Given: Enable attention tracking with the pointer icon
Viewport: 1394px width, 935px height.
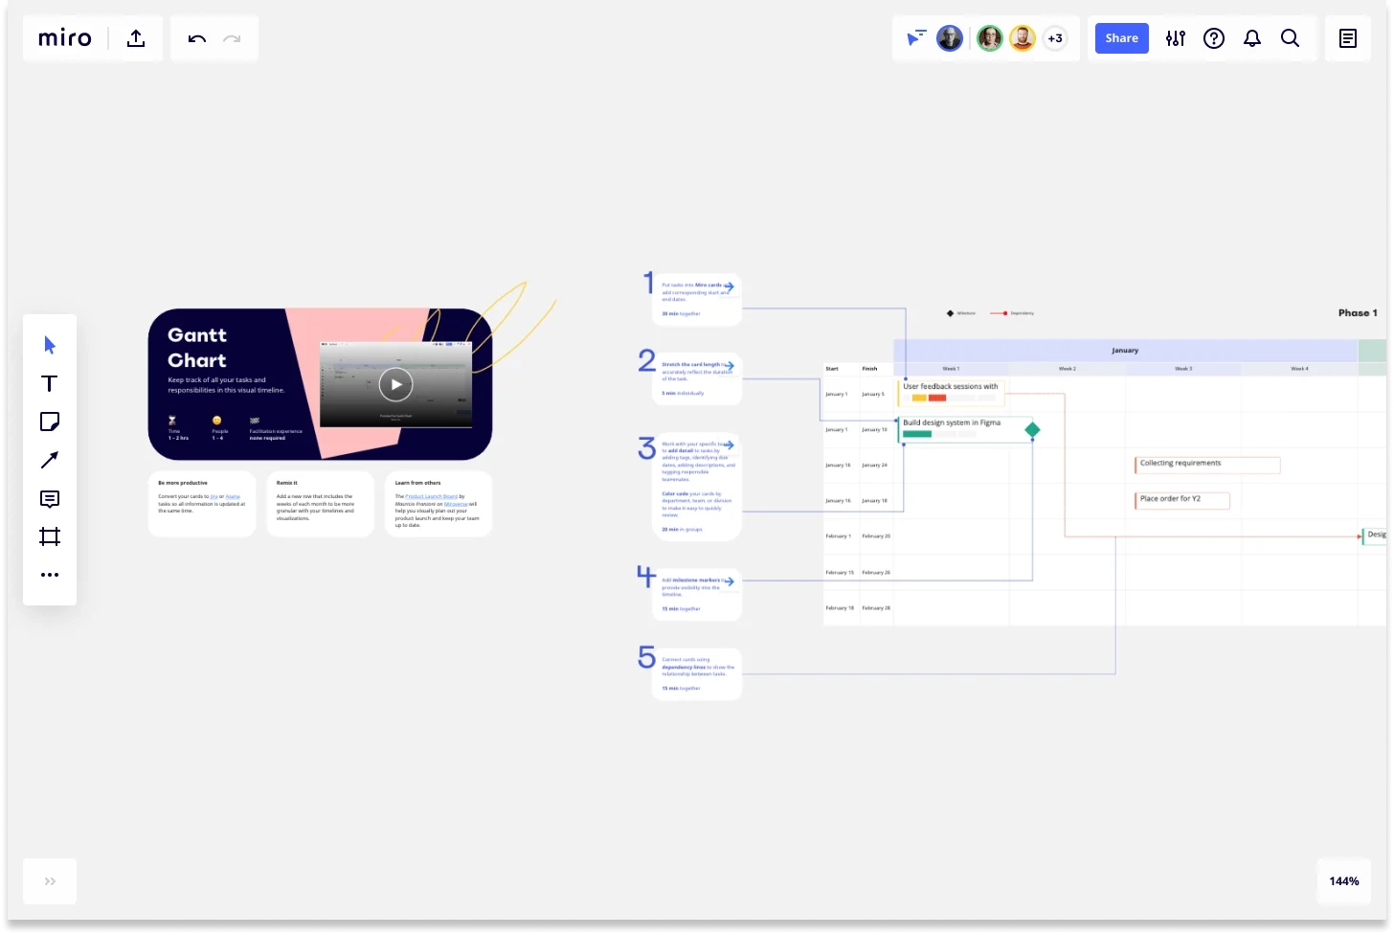Looking at the screenshot, I should pyautogui.click(x=916, y=38).
